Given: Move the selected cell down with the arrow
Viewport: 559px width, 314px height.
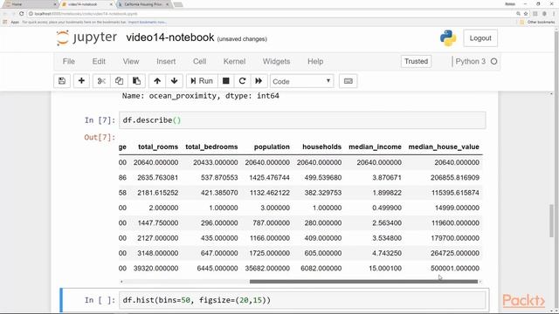Looking at the screenshot, I should 175,81.
